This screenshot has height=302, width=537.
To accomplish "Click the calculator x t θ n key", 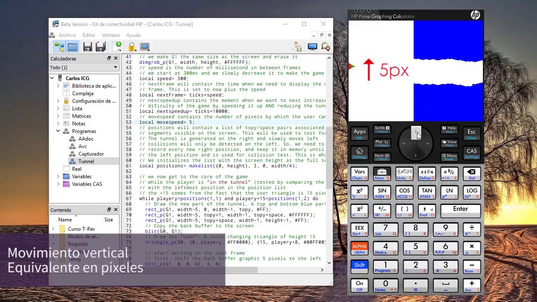I will point(427,173).
